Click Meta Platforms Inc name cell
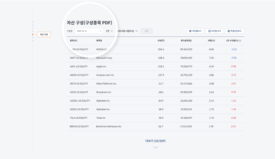The width and height of the screenshot is (275, 159). point(106,83)
